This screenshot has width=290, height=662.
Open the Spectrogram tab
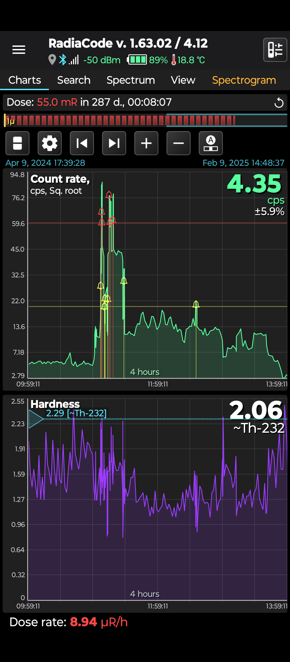(244, 80)
